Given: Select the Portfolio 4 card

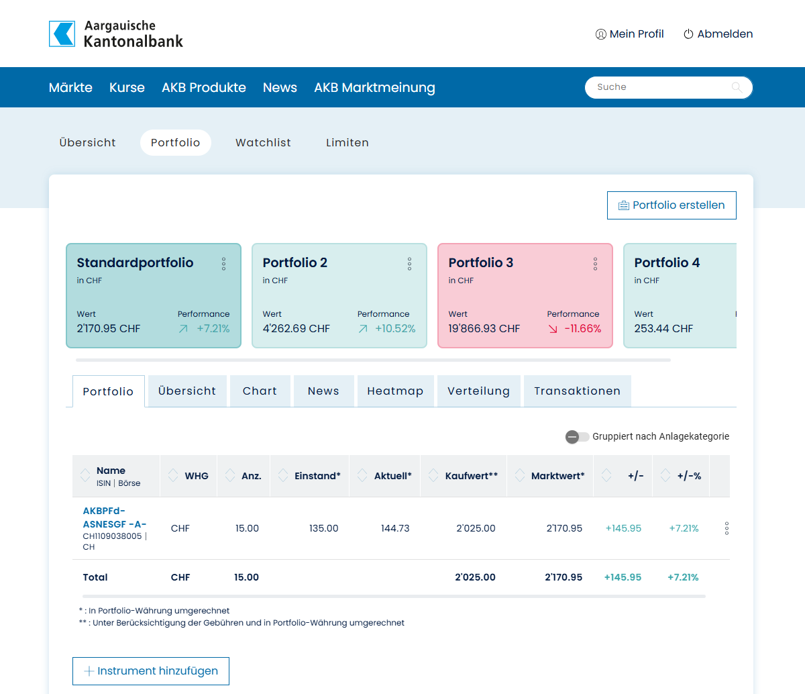Looking at the screenshot, I should click(680, 296).
